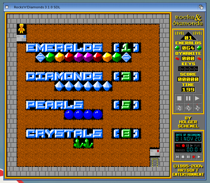The height and width of the screenshot is (183, 210).
Task: Click the window menu button in title bar
Action: 7,7
